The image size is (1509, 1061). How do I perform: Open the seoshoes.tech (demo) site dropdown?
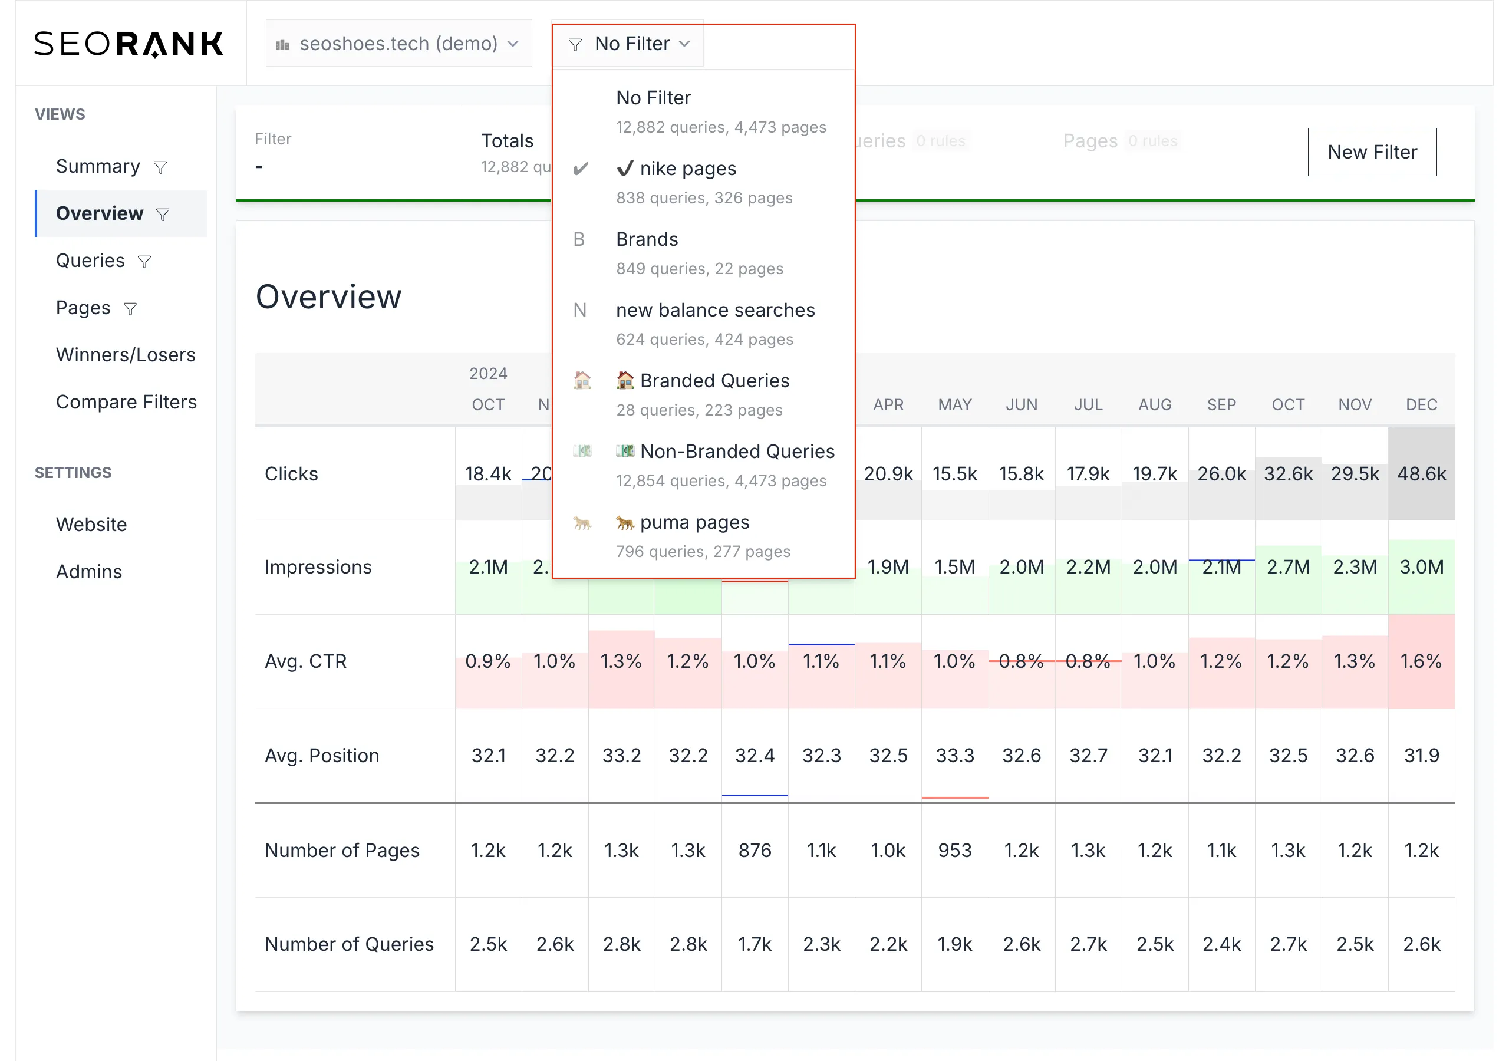tap(398, 44)
